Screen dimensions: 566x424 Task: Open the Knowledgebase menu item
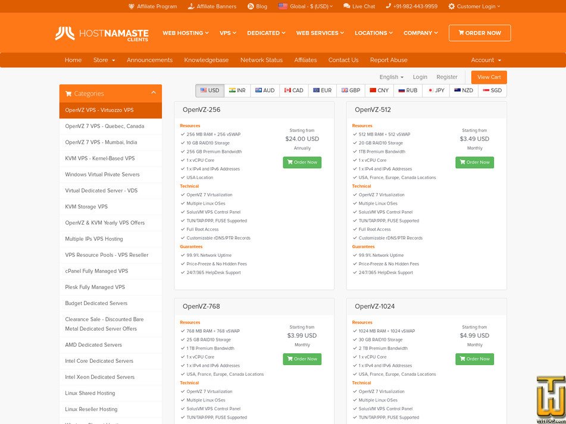click(x=206, y=60)
